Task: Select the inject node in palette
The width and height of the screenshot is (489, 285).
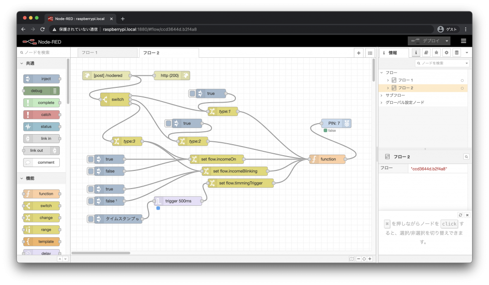Action: click(x=42, y=79)
